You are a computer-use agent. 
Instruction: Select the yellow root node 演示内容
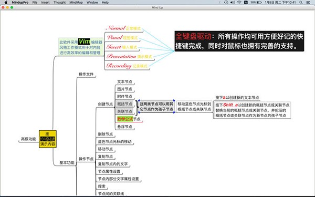[48, 139]
